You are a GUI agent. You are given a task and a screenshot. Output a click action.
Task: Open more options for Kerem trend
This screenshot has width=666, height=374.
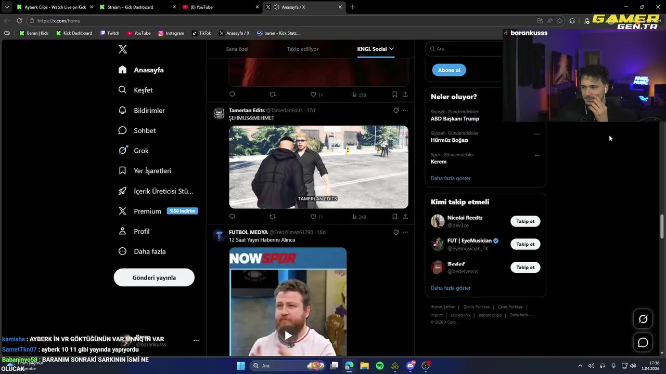537,155
